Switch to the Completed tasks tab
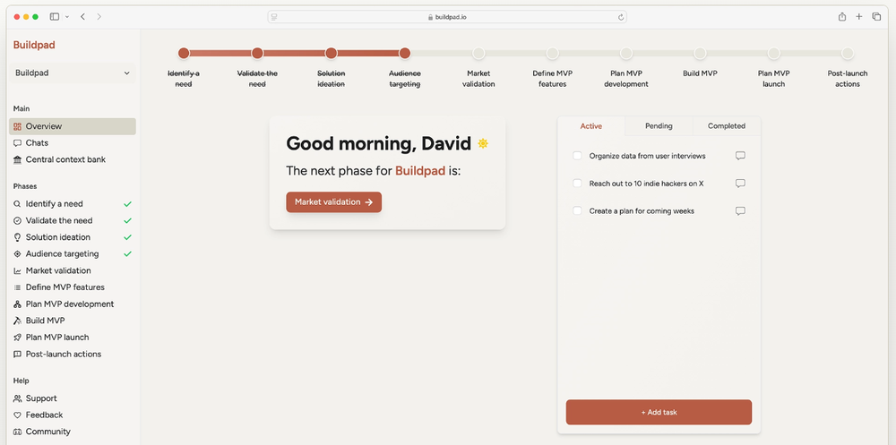896x445 pixels. 727,126
